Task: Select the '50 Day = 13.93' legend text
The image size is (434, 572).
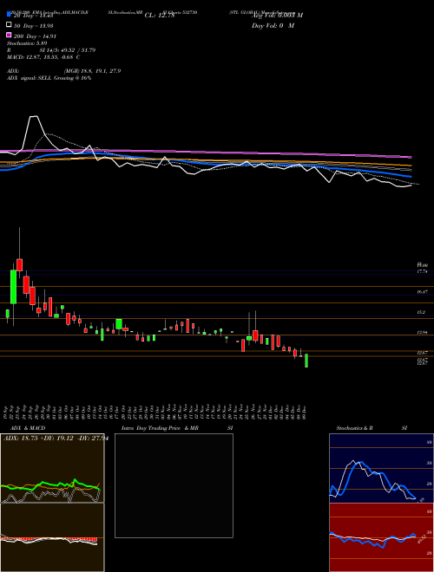Action: click(x=34, y=25)
